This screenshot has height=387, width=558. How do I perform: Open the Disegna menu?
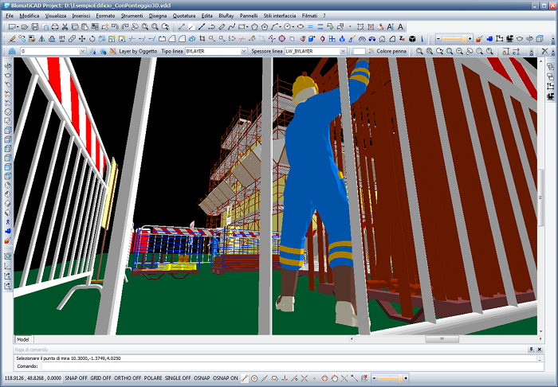(x=158, y=15)
